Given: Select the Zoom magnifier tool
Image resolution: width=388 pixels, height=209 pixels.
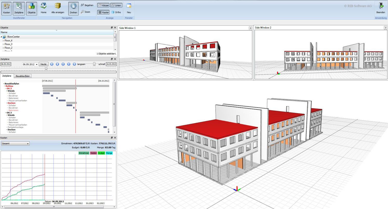Looking at the screenshot, I should pyautogui.click(x=86, y=12).
